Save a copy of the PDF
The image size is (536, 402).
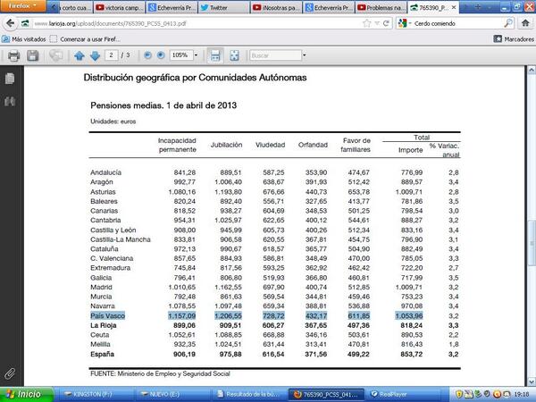(x=33, y=55)
